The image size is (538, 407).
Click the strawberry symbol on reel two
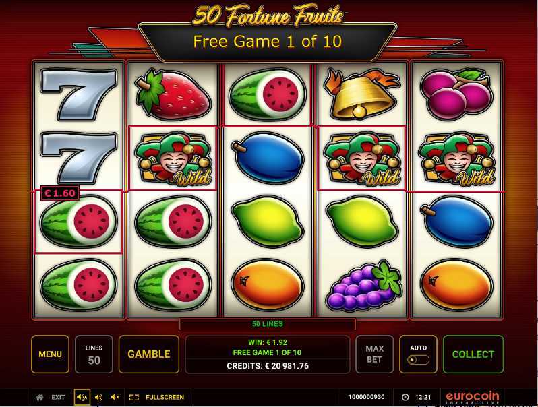click(173, 94)
